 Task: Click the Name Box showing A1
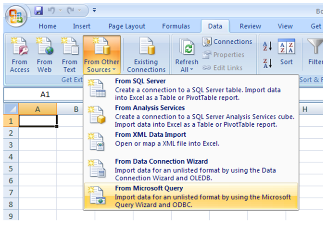click(43, 95)
